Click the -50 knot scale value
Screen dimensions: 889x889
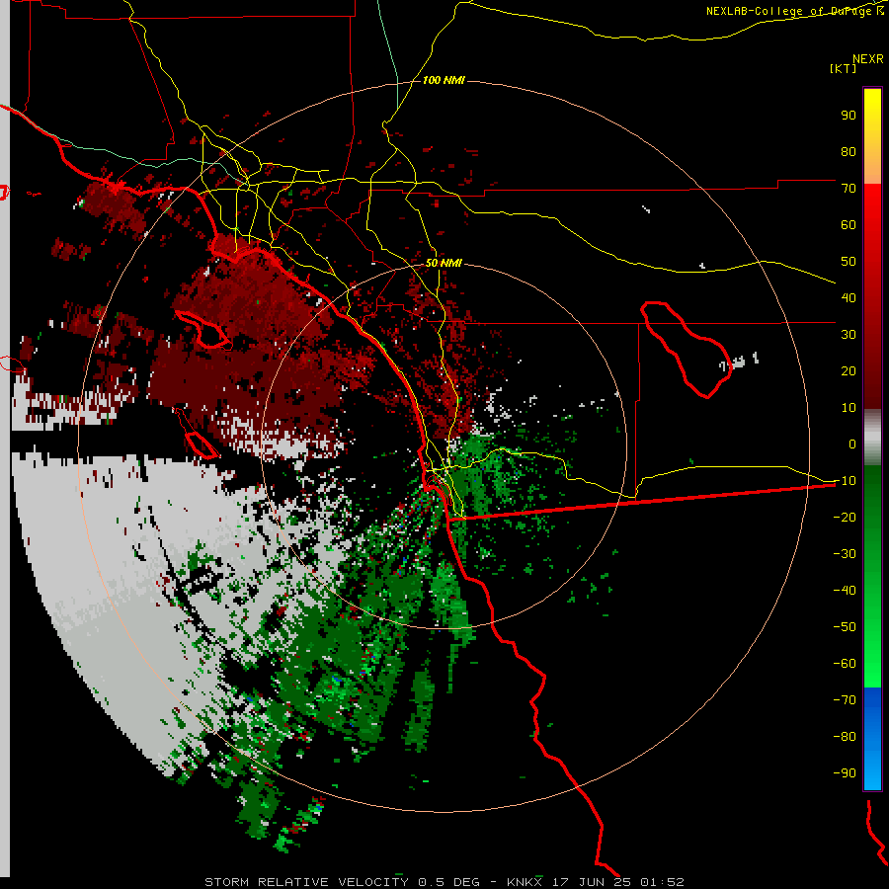(845, 627)
